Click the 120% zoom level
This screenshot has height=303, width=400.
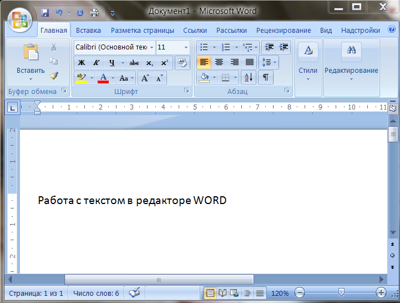(x=280, y=293)
